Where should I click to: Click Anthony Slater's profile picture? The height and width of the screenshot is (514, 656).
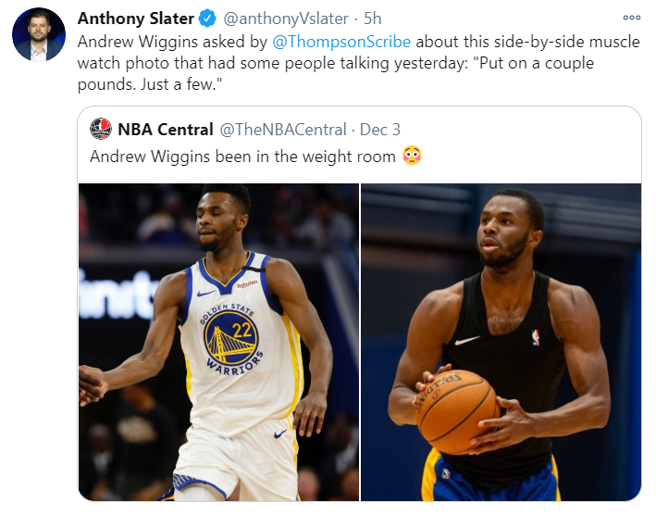pos(38,35)
